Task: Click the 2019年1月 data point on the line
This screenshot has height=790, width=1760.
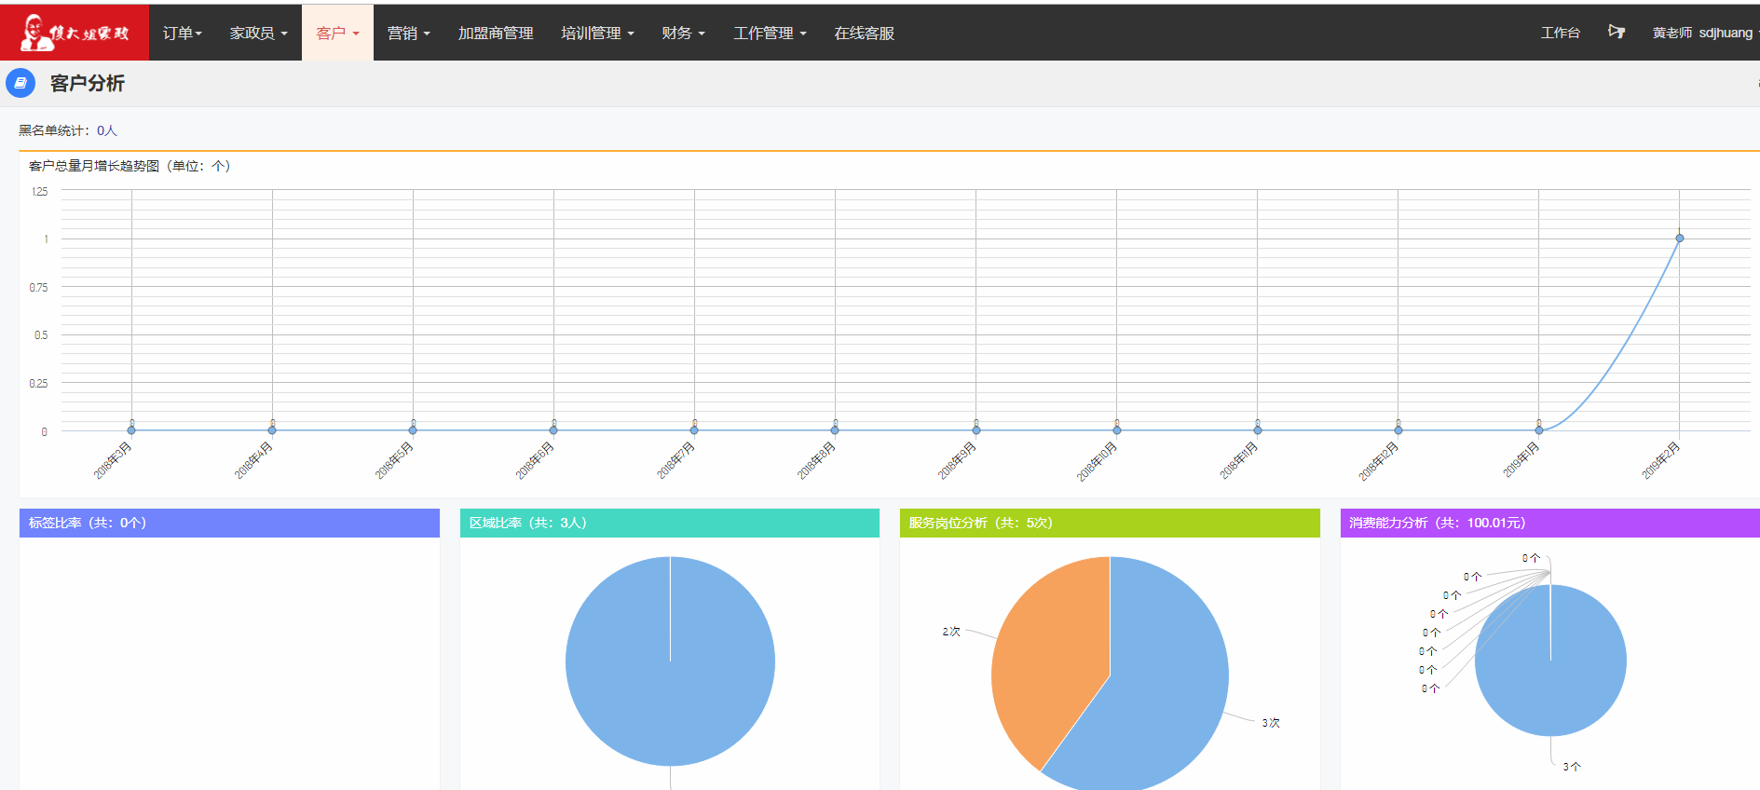Action: tap(1539, 430)
